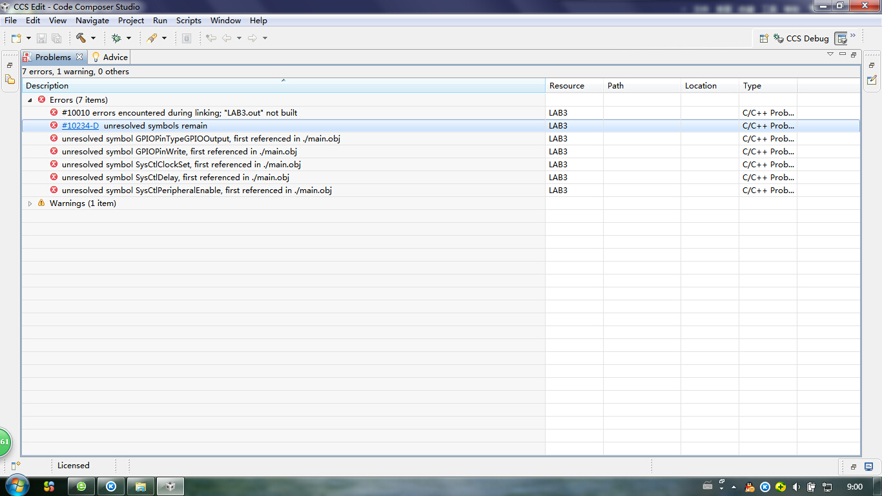The height and width of the screenshot is (496, 882).
Task: Open the Problems view menu triangle
Action: coord(830,54)
